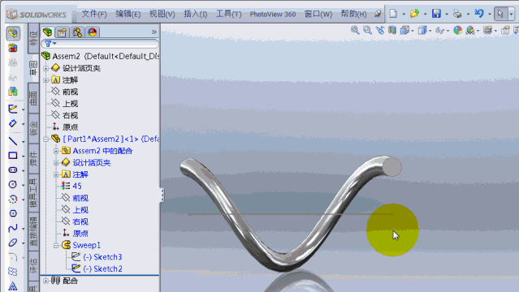Pin the menu bar with pushpin icon
Image resolution: width=519 pixels, height=292 pixels.
click(378, 14)
